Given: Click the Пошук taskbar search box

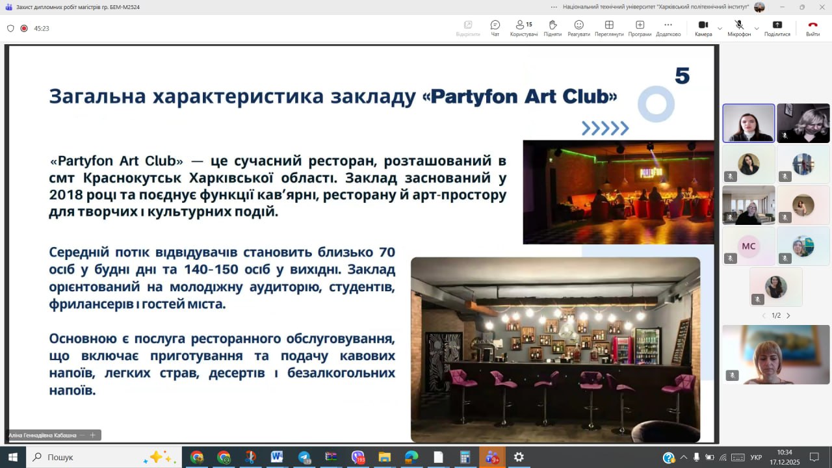Looking at the screenshot, I should [x=104, y=457].
